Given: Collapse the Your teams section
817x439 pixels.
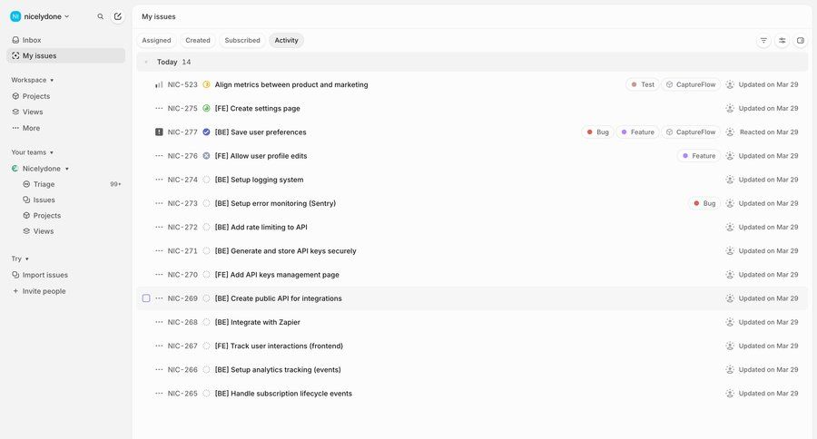Looking at the screenshot, I should click(x=33, y=152).
